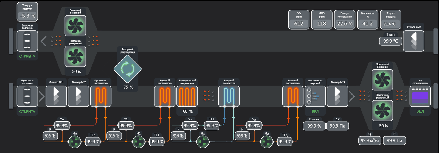Select the Вытяжной резервный fan icon

click(75, 56)
